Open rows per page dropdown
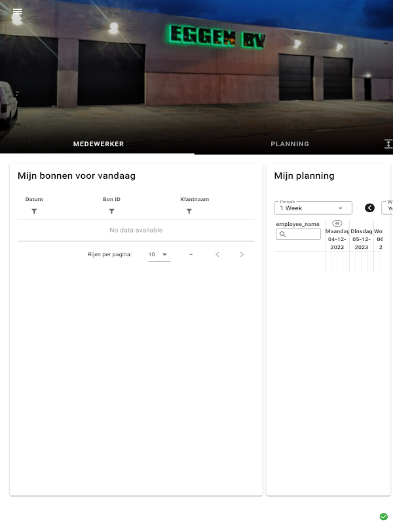The width and height of the screenshot is (393, 524). click(159, 255)
